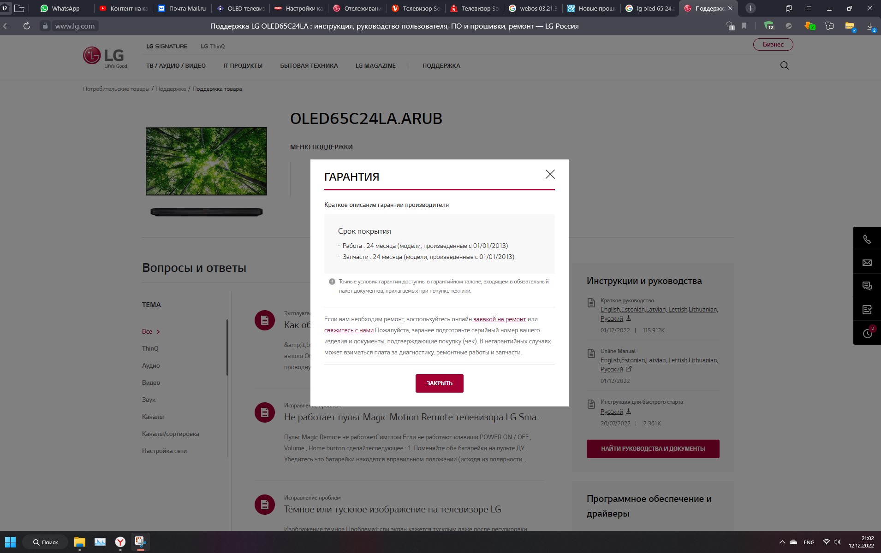This screenshot has width=881, height=553.
Task: Open the "заявкой на ремонт" link
Action: coord(499,319)
